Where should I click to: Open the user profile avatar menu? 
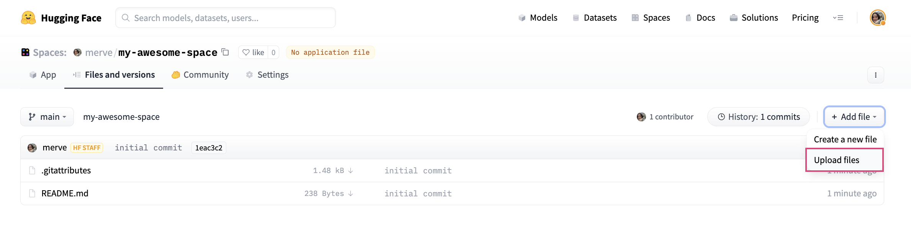click(x=877, y=18)
